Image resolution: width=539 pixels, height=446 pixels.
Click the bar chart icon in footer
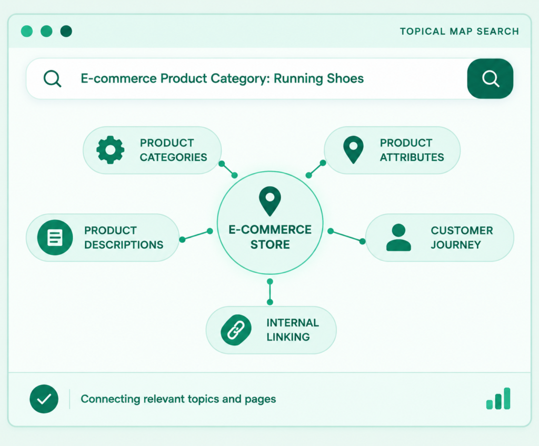click(x=498, y=399)
